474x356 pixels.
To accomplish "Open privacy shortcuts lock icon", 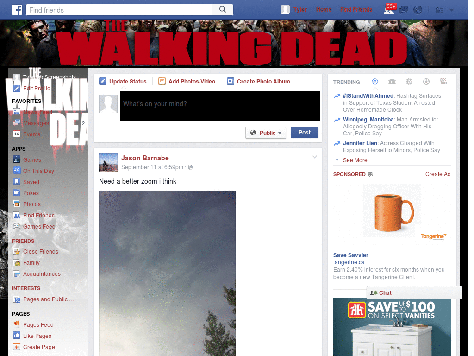I will point(439,10).
